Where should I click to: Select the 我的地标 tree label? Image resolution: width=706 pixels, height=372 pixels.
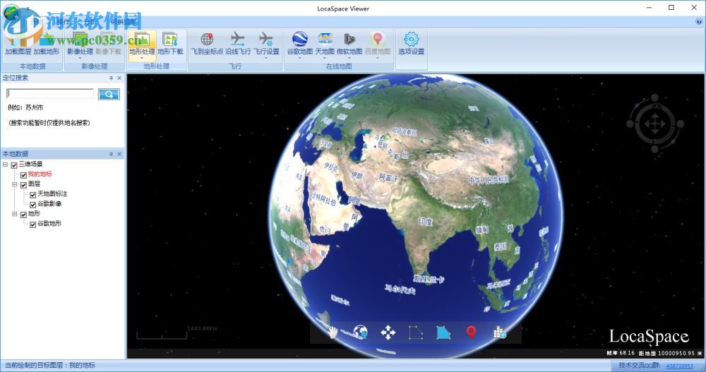(x=40, y=175)
